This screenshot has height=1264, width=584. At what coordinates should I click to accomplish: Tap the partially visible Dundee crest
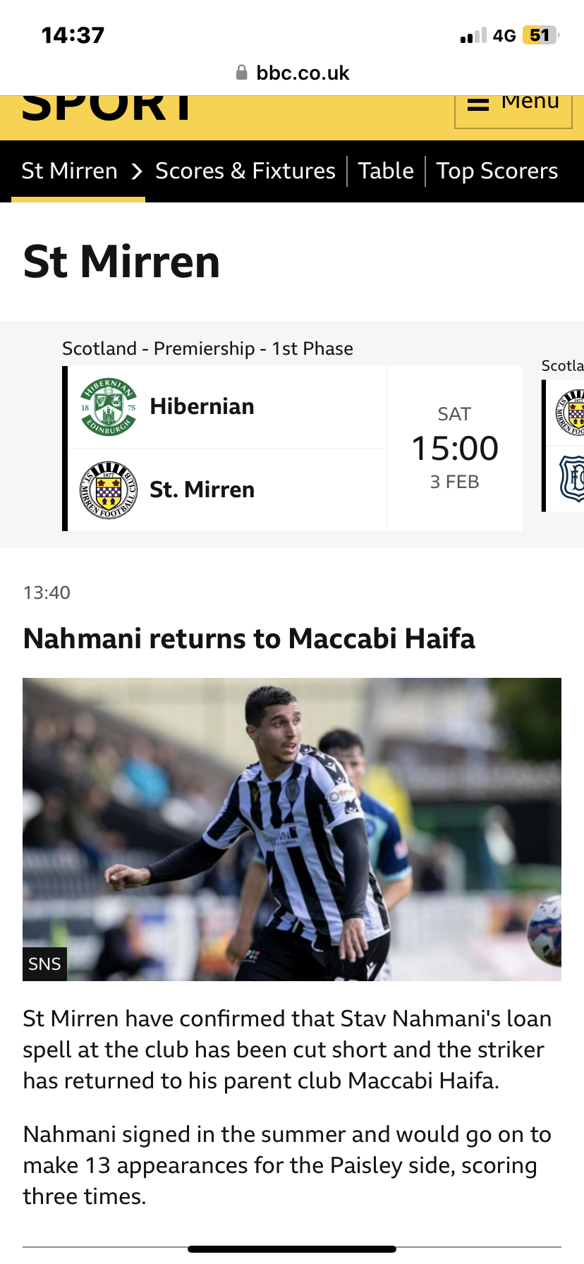(x=572, y=479)
